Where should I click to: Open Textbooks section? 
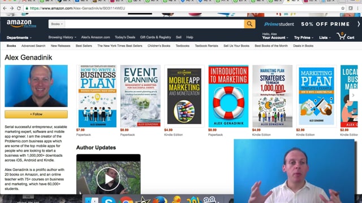click(182, 46)
